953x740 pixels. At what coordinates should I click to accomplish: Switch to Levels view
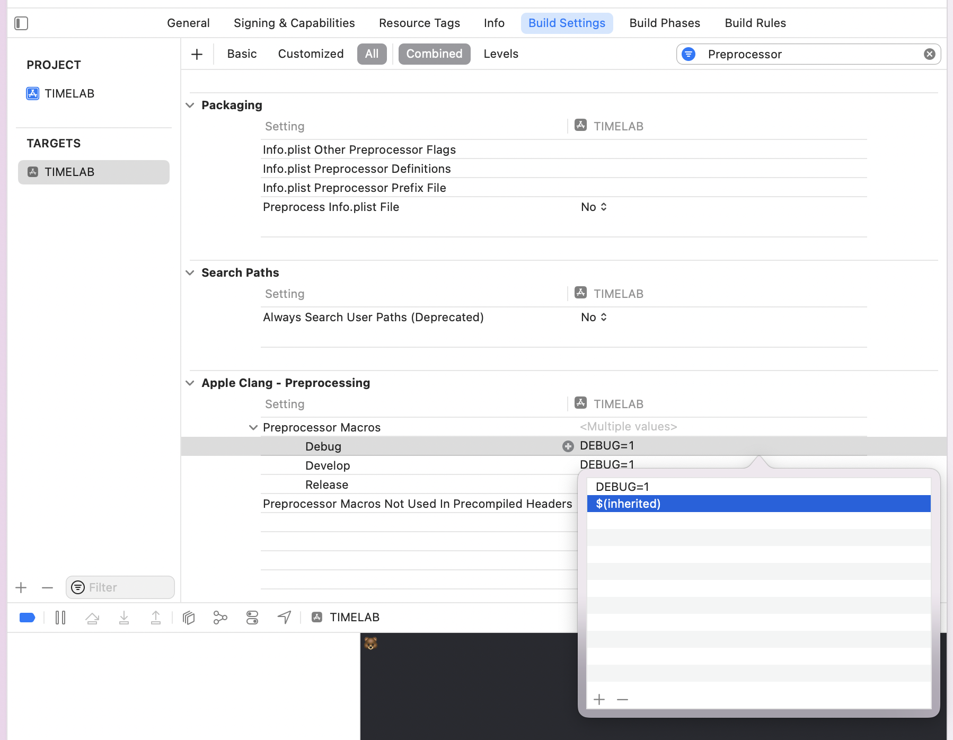coord(501,54)
